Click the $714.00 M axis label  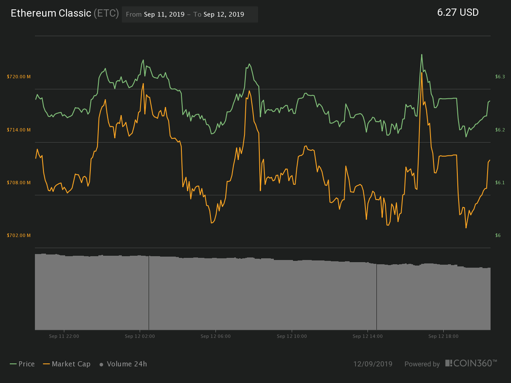point(19,130)
